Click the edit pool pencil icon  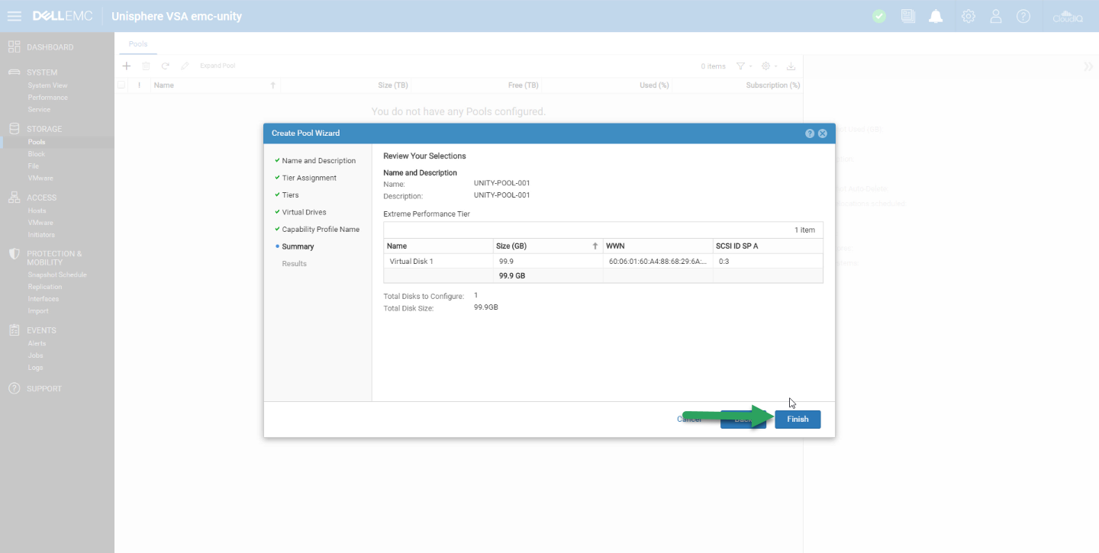tap(185, 66)
